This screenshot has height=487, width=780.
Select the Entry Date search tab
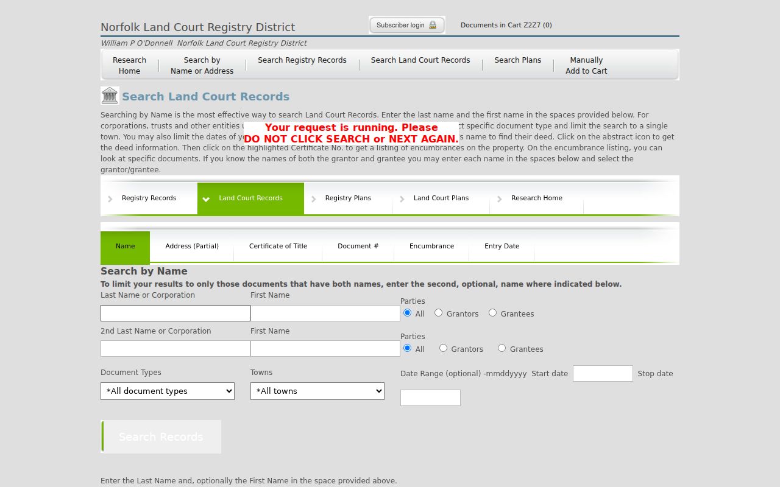click(x=502, y=247)
